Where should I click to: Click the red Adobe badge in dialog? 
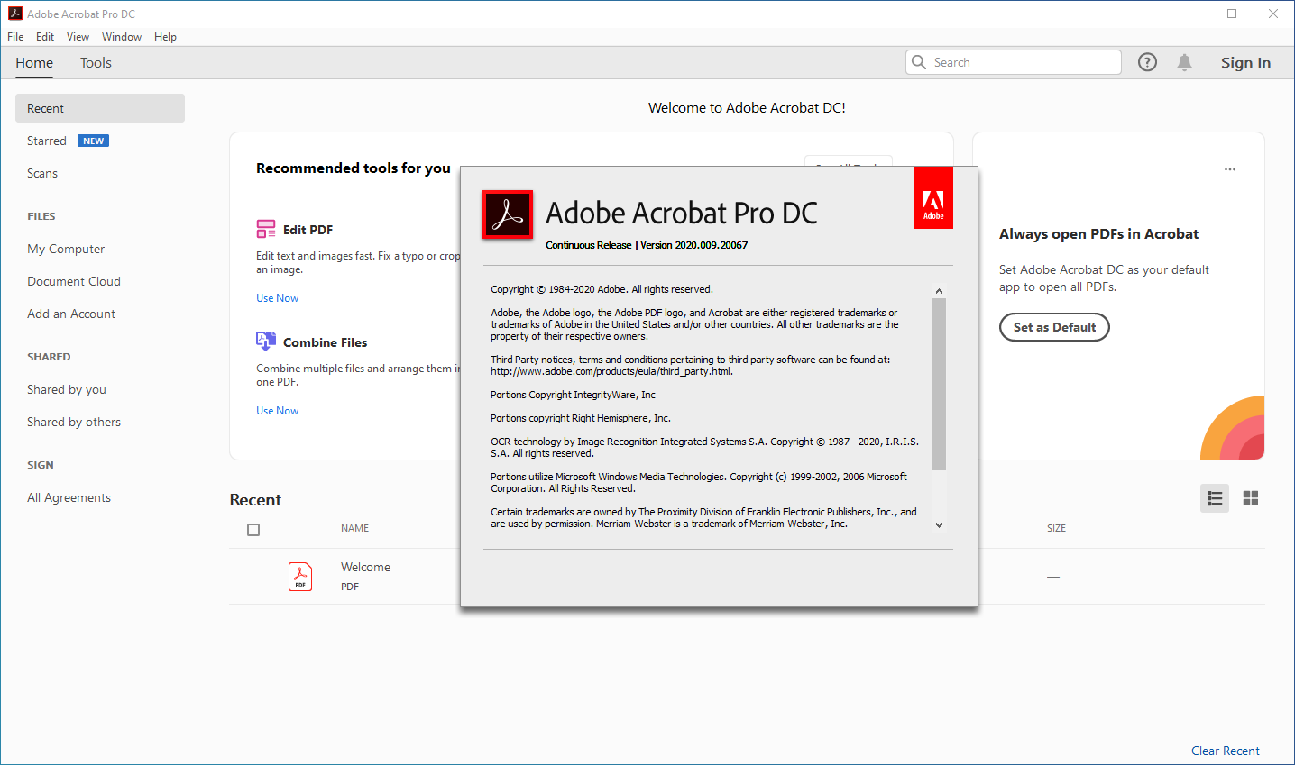(x=933, y=197)
